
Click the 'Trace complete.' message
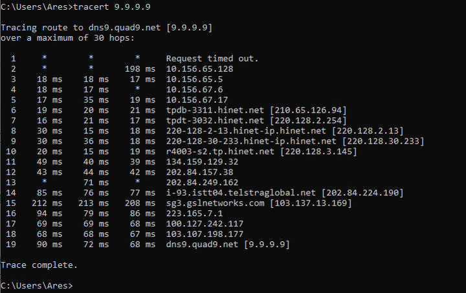39,265
